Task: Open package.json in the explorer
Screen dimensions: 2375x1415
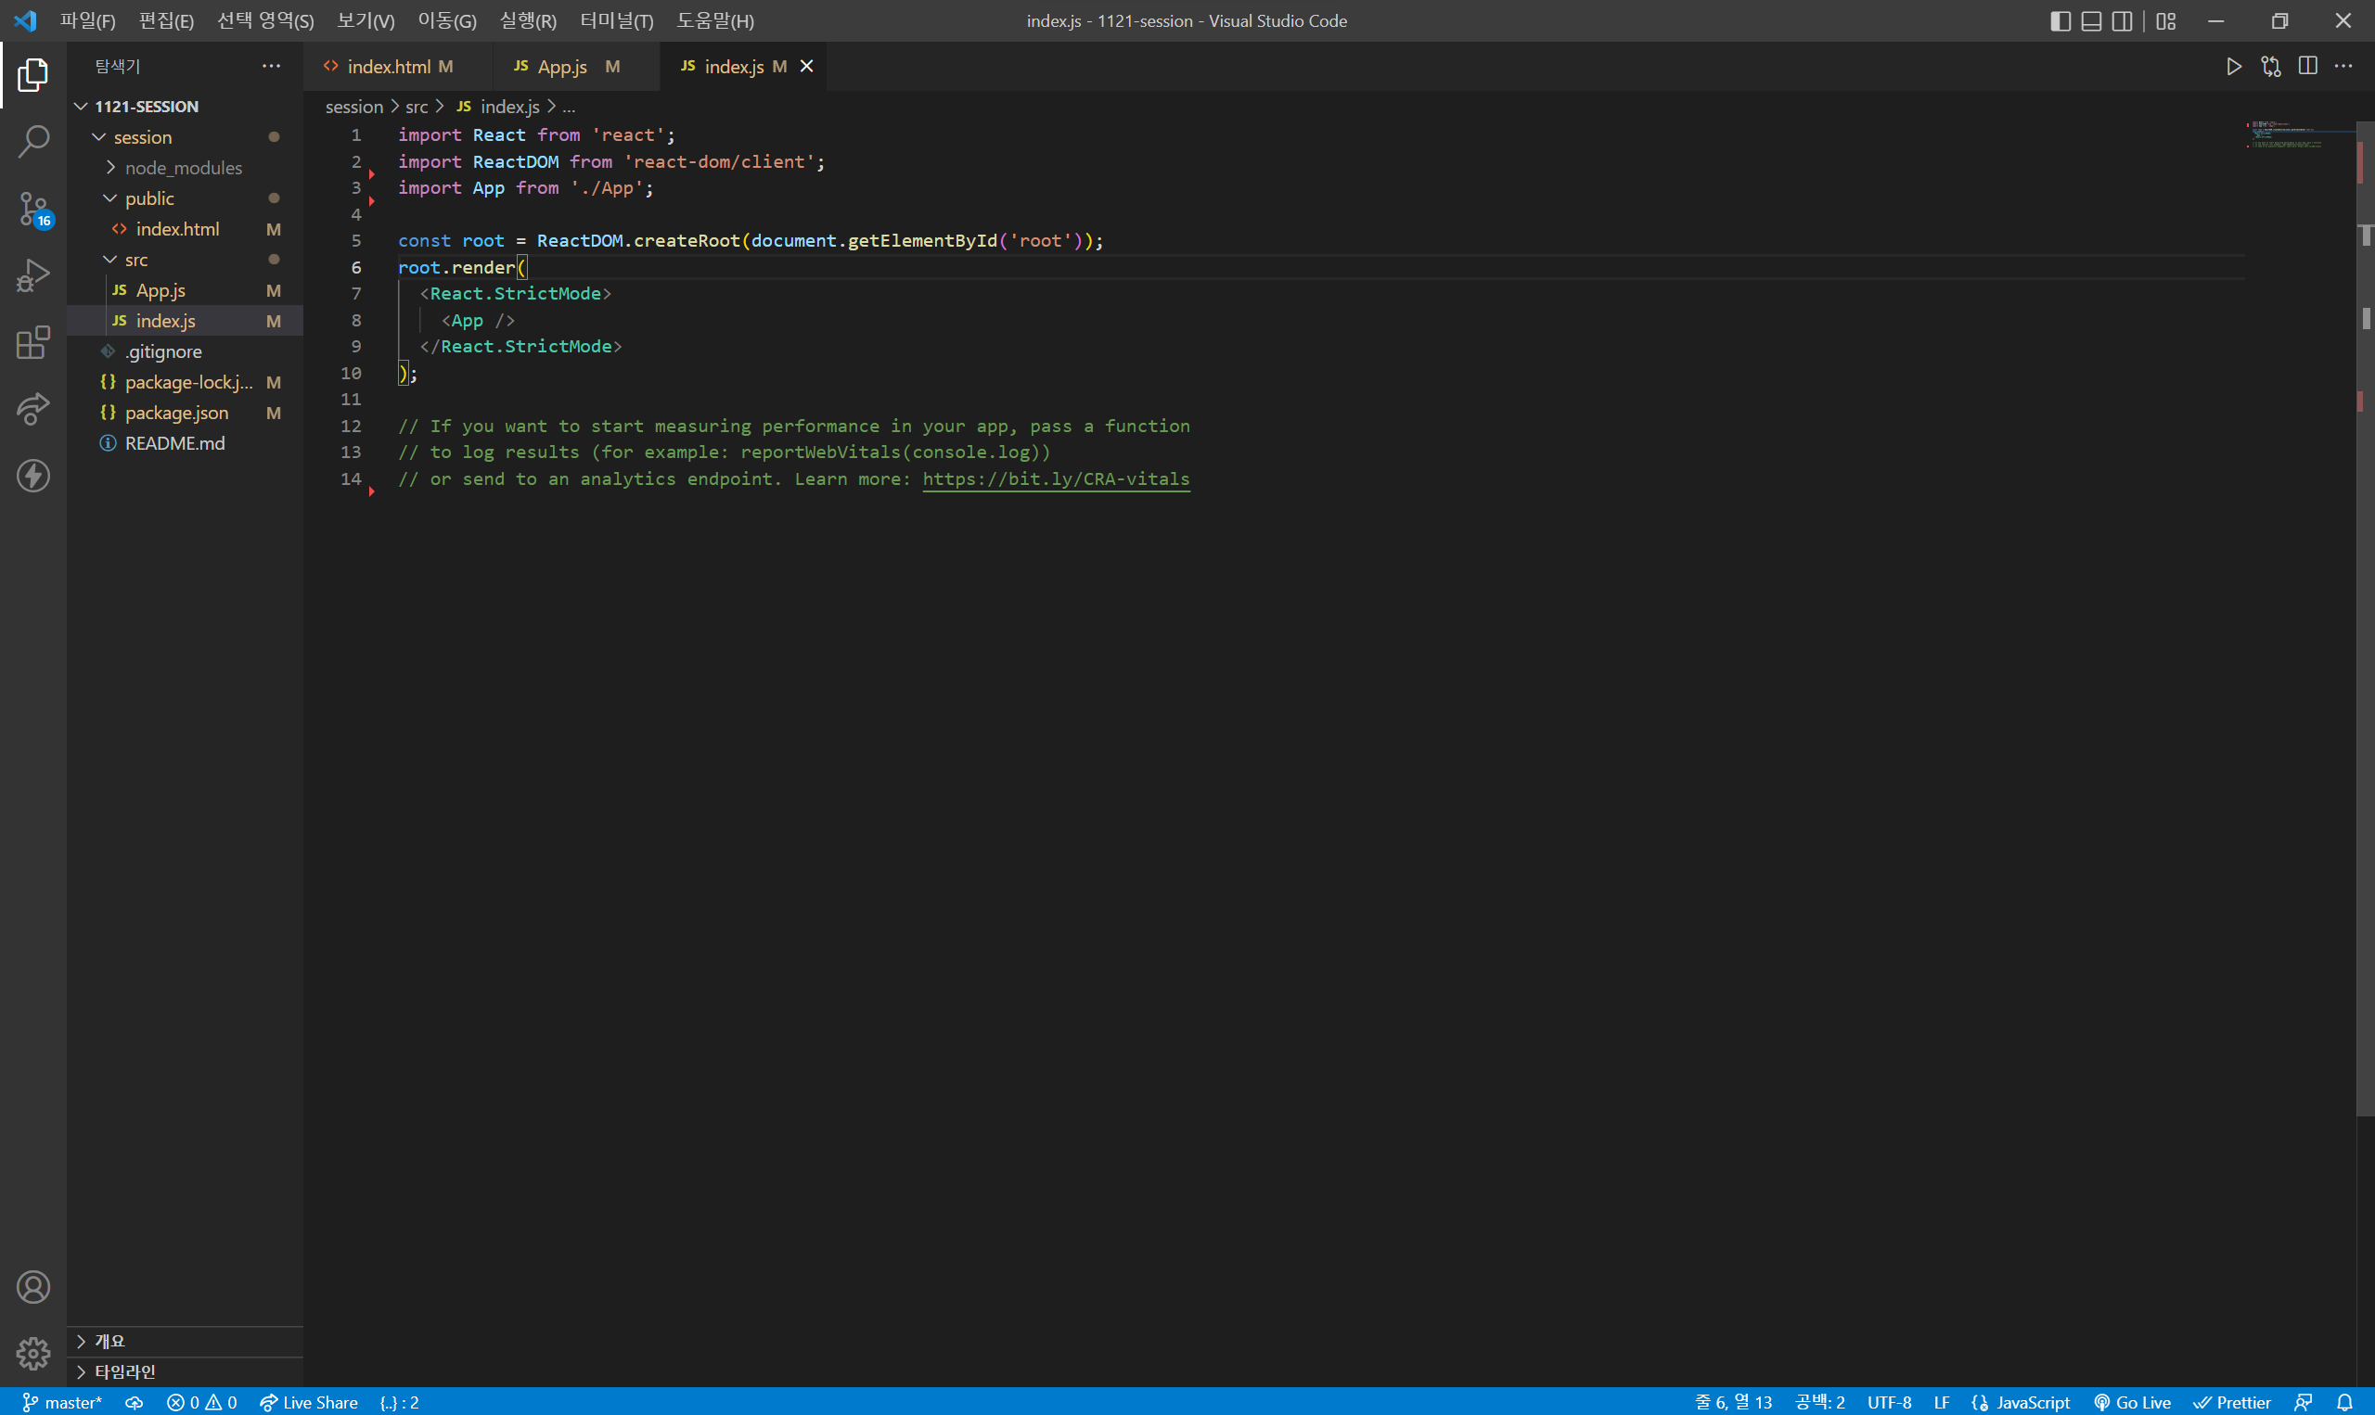Action: coord(176,413)
